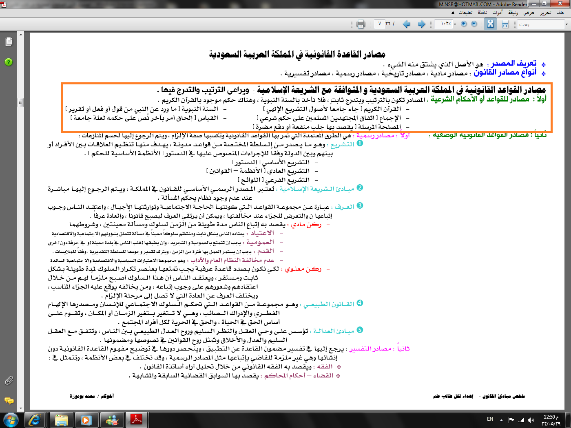Open the وثيقة (Document) menu

513,13
